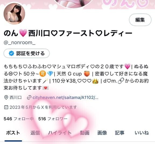Open the cityheaven.net profile link
The image size is (155, 144).
click(65, 98)
